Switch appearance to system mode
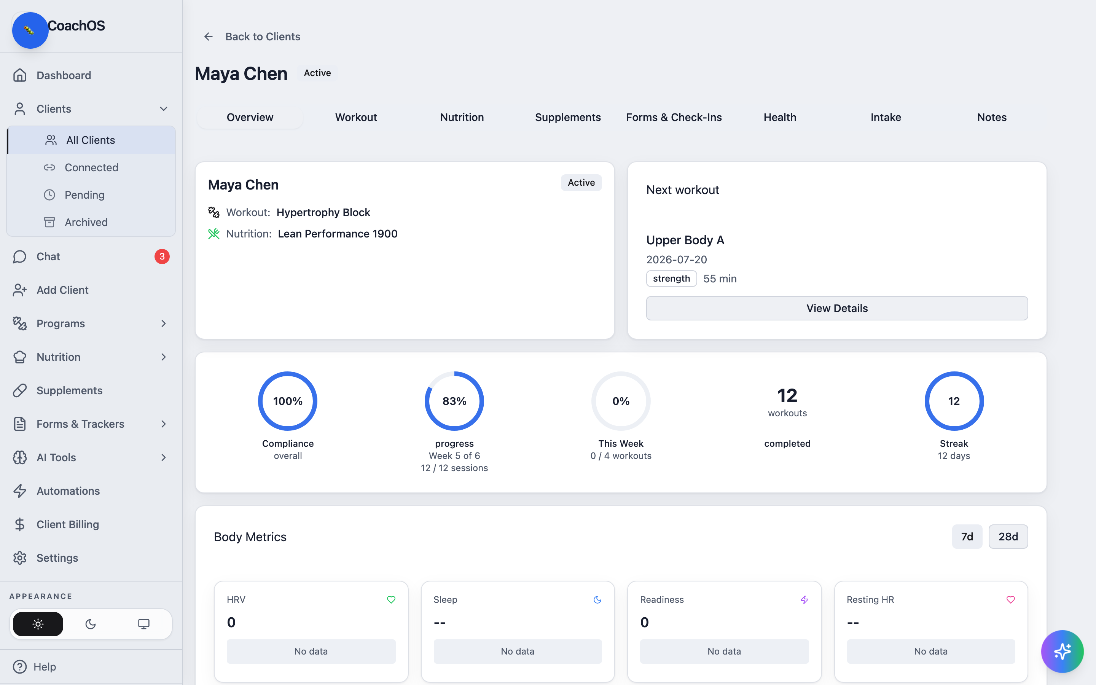This screenshot has width=1096, height=685. 143,624
